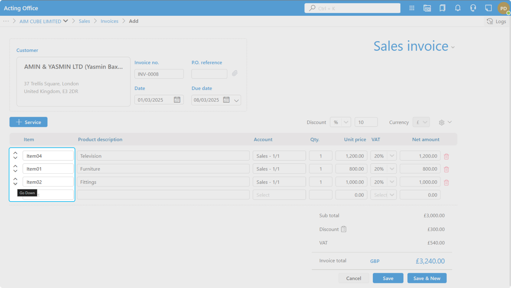Image resolution: width=511 pixels, height=288 pixels.
Task: Click the P.O. reference input field
Action: 209,74
